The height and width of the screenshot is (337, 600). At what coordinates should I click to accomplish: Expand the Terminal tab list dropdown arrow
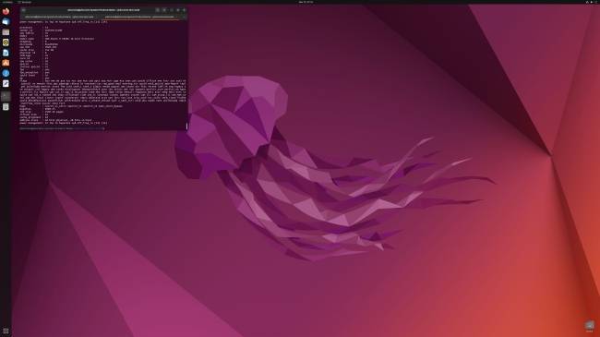(x=184, y=17)
